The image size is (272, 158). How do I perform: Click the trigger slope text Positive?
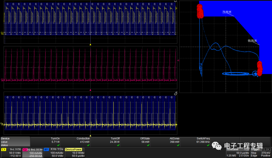(265, 155)
